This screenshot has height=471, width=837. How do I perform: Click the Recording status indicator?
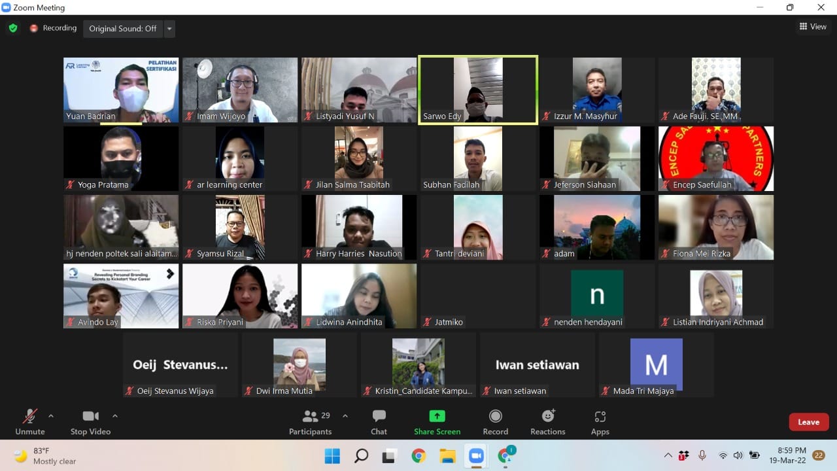pyautogui.click(x=53, y=28)
